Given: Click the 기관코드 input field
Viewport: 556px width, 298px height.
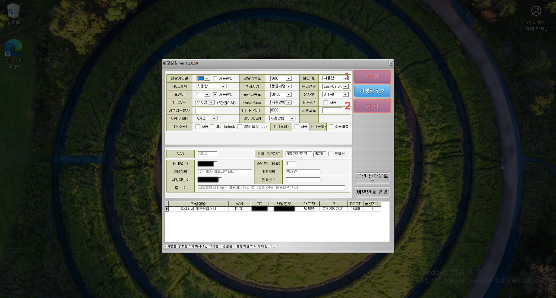Looking at the screenshot, I should click(332, 110).
